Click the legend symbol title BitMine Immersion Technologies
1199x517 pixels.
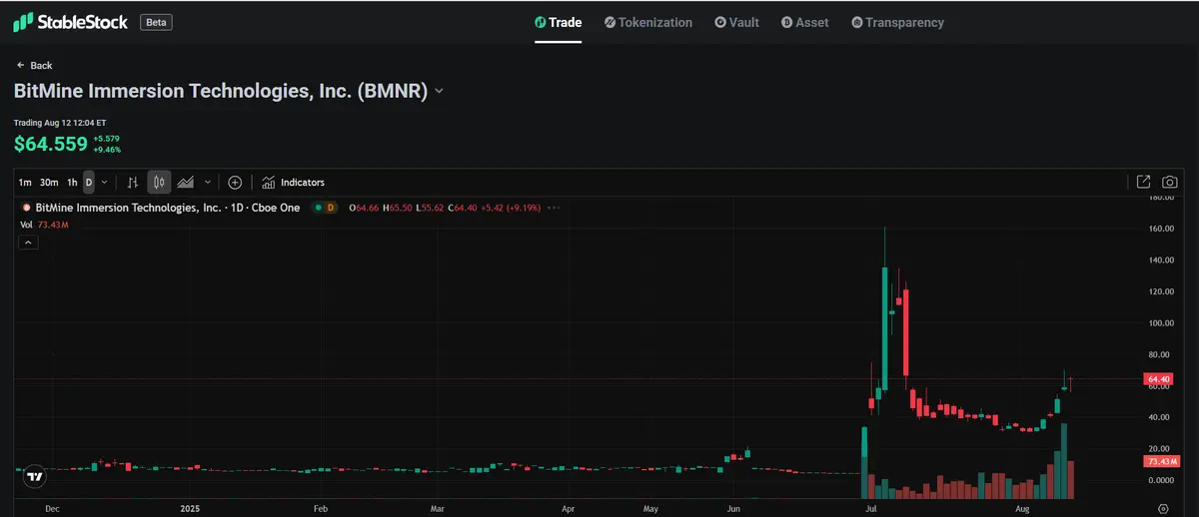128,209
